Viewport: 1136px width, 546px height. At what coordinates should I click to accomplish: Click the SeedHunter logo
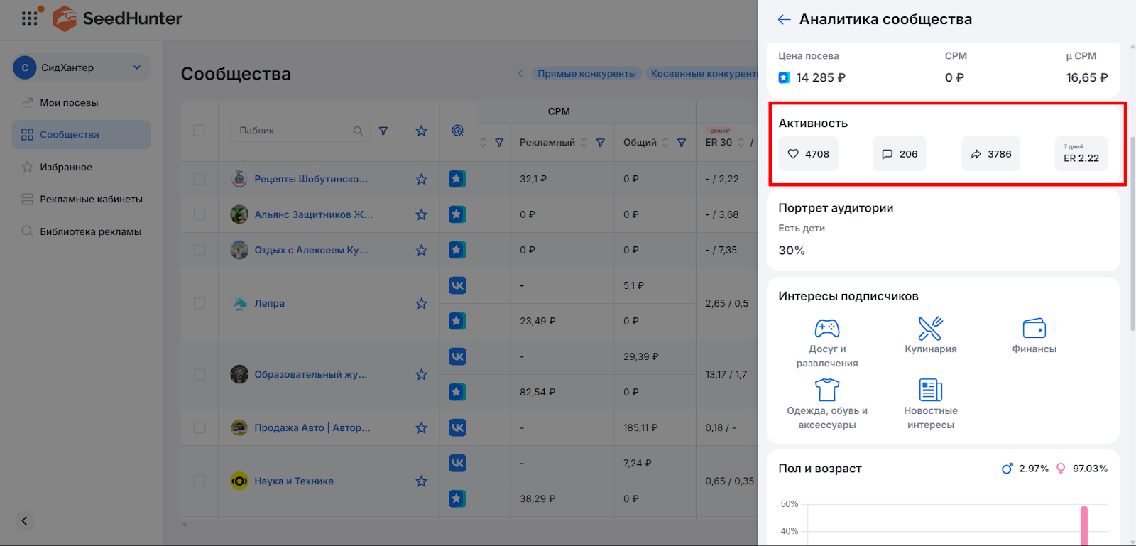click(118, 18)
